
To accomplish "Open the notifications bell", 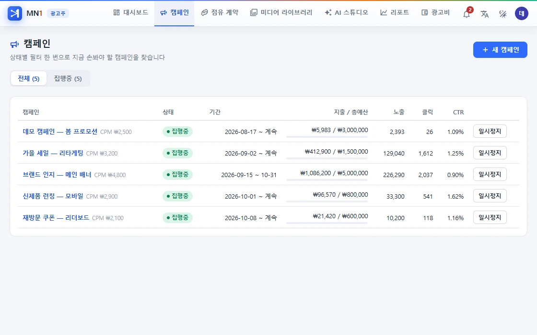I will (467, 14).
